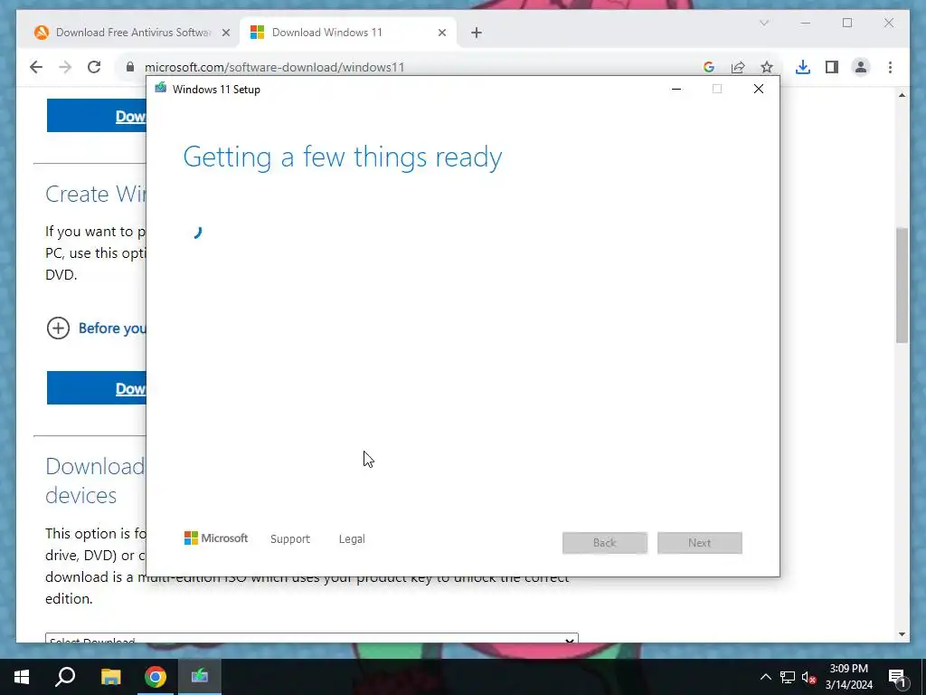926x695 pixels.
Task: Click scrollbar down arrow
Action: coord(902,634)
